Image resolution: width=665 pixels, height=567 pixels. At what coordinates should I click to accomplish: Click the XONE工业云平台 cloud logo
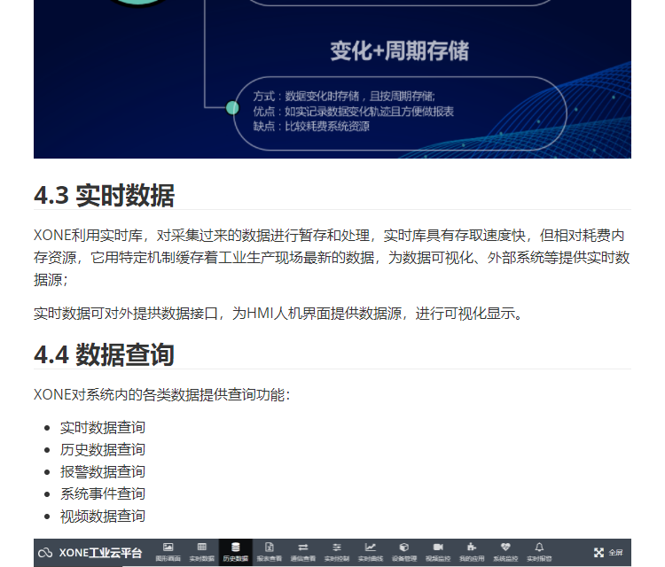click(x=45, y=553)
